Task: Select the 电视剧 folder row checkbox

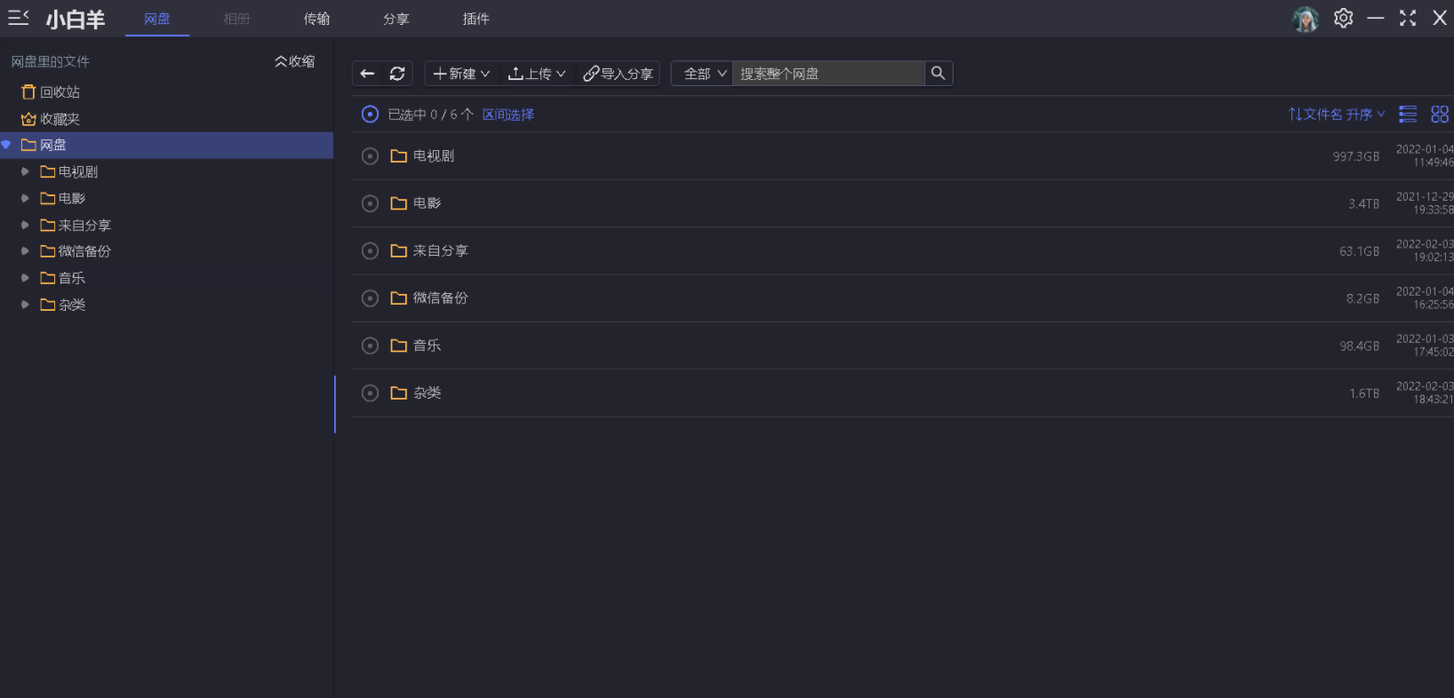Action: 371,156
